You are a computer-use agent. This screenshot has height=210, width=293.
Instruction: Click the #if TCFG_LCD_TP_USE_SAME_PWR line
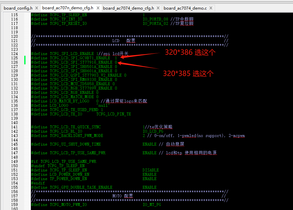point(64,162)
